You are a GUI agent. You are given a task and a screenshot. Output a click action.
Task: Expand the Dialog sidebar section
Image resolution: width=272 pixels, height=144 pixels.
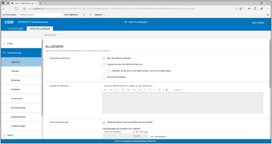coord(21,135)
